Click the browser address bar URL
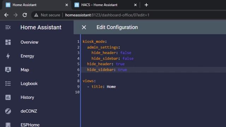Image resolution: width=226 pixels, height=127 pixels. click(107, 15)
